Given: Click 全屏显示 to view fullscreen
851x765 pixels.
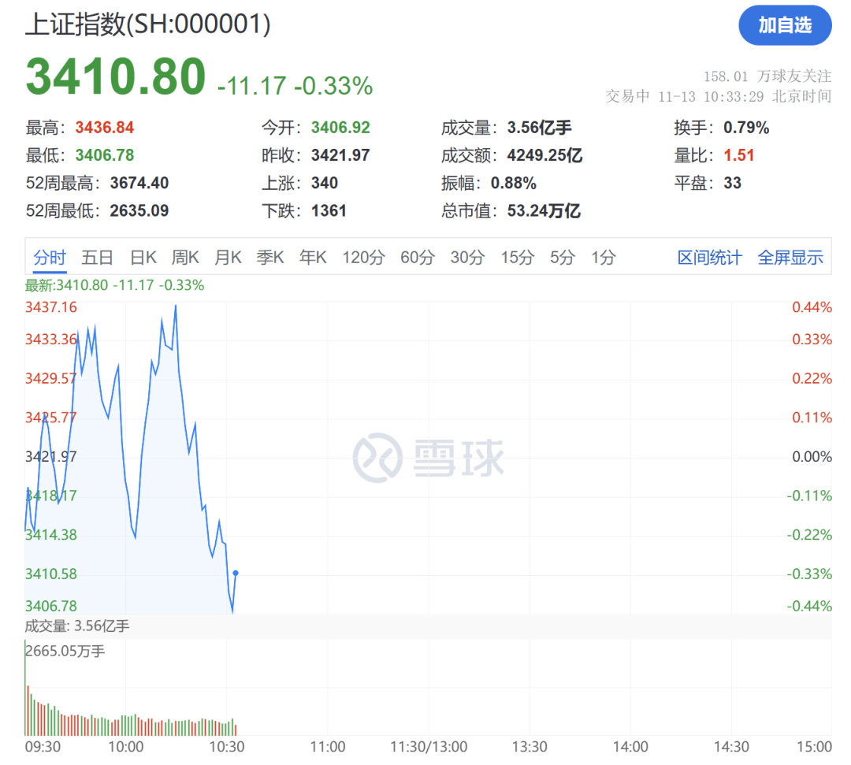Looking at the screenshot, I should point(790,258).
